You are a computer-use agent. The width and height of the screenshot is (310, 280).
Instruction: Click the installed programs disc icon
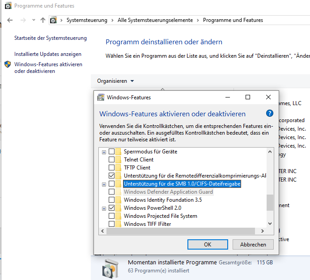click(110, 268)
